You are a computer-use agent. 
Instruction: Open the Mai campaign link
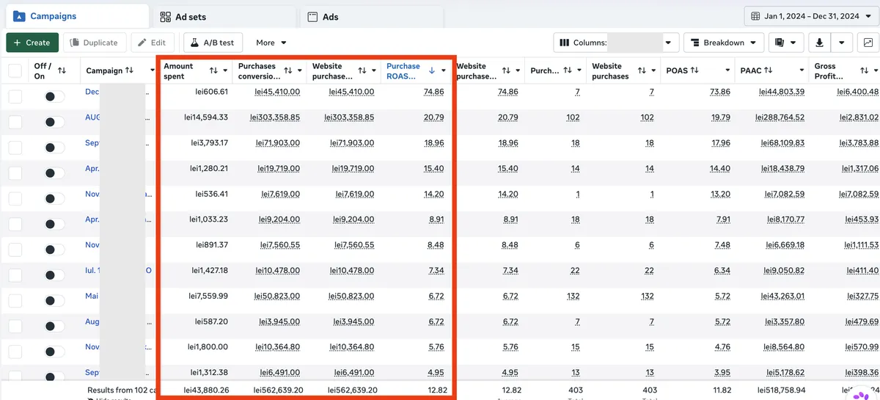pos(92,296)
